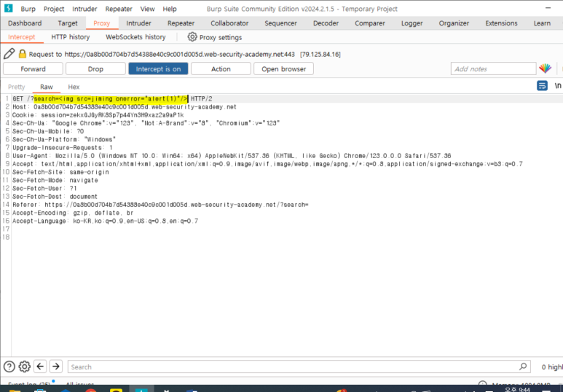This screenshot has width=563, height=392.
Task: Click the Sec-Ch-Ua header line
Action: 146,123
